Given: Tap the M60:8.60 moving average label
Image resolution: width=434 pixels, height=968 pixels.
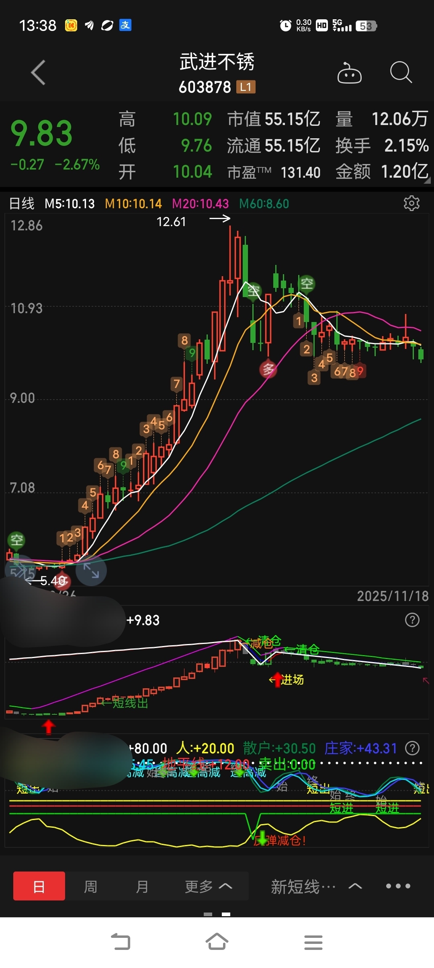Looking at the screenshot, I should [x=264, y=204].
